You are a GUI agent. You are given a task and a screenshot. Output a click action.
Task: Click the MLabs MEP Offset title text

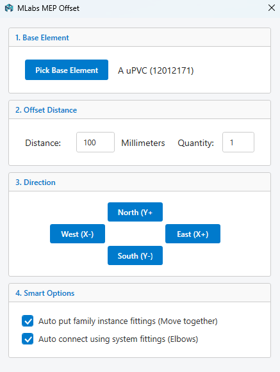(48, 8)
